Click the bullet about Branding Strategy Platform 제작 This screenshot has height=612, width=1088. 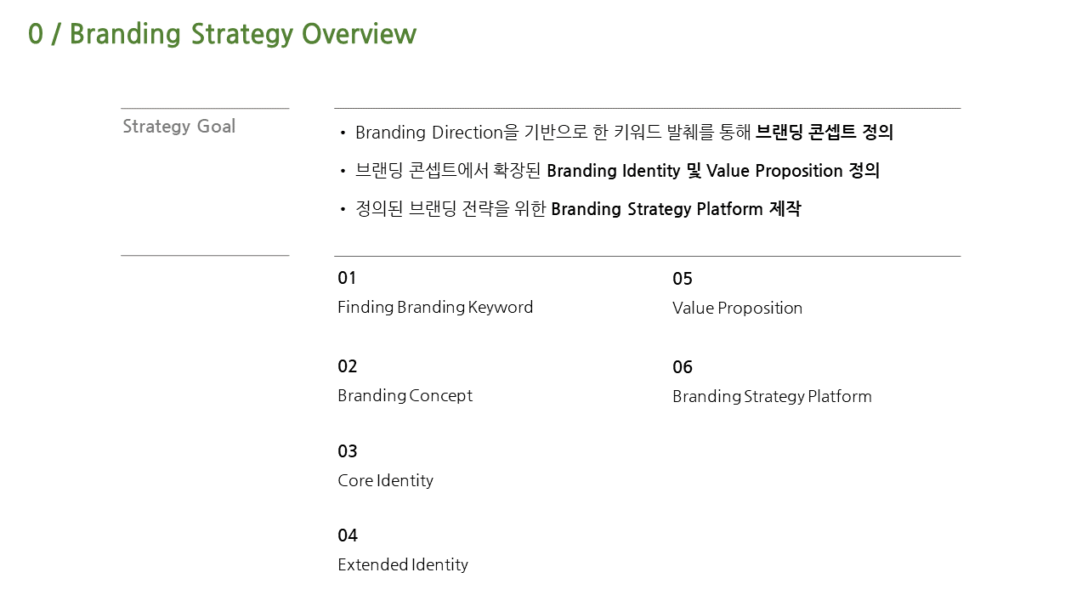(570, 209)
